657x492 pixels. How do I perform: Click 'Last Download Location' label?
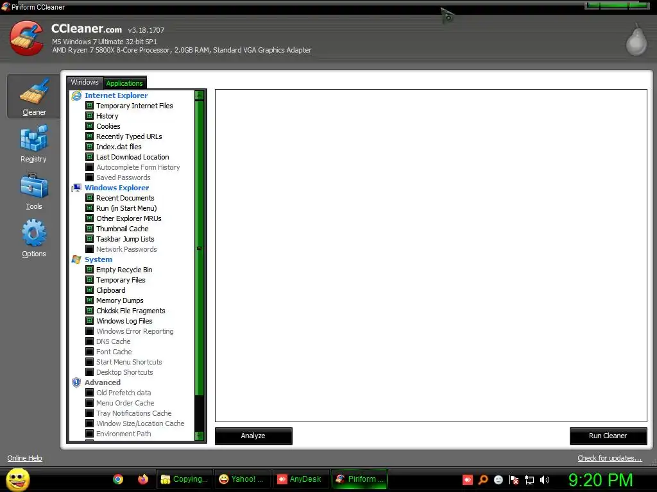pyautogui.click(x=133, y=157)
